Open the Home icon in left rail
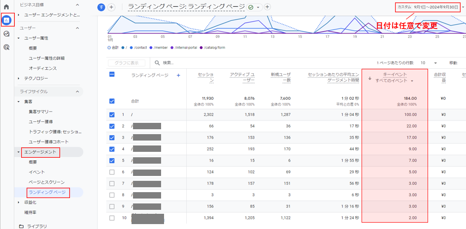This screenshot has width=466, height=229. pos(6,6)
